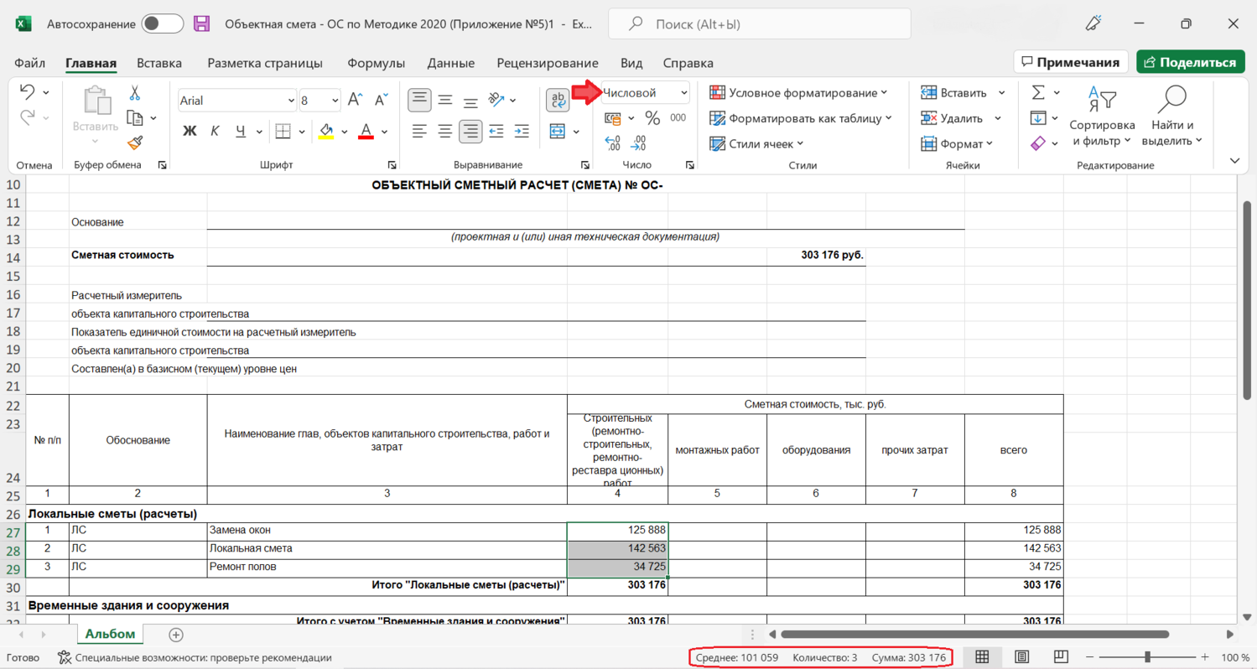Apply bold formatting with Ж icon
This screenshot has height=669, width=1257.
pos(190,132)
